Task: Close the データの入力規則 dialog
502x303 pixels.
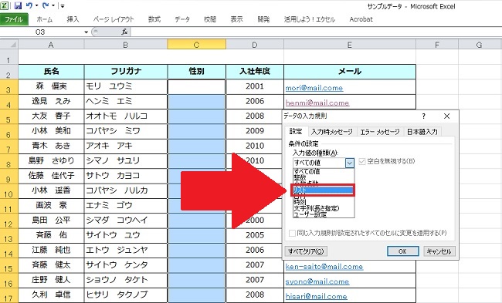Action: [x=447, y=116]
